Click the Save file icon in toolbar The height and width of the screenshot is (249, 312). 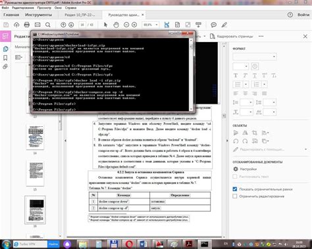(x=6, y=25)
